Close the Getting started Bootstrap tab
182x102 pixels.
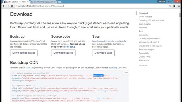point(28,2)
